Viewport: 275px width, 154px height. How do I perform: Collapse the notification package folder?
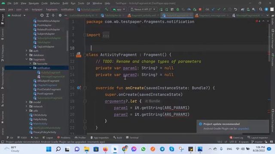pyautogui.click(x=30, y=68)
